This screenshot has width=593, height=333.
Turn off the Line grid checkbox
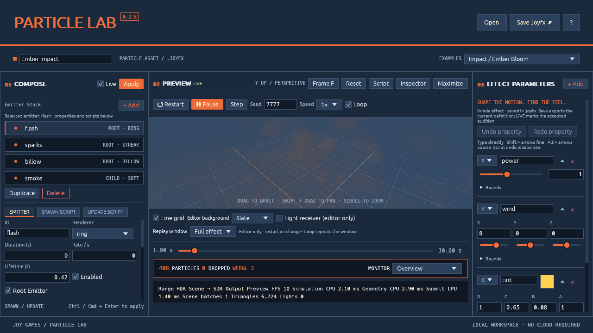point(156,218)
